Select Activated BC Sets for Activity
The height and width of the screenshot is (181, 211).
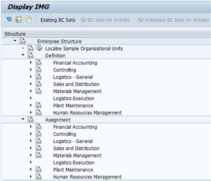(x=173, y=20)
